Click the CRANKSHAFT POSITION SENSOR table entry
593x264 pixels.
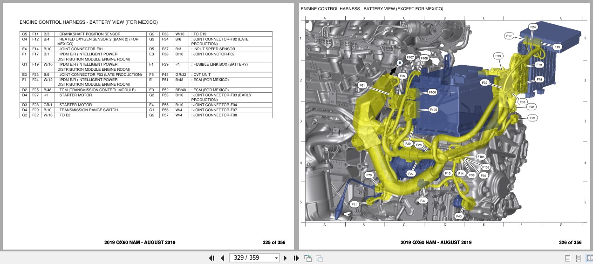point(89,34)
